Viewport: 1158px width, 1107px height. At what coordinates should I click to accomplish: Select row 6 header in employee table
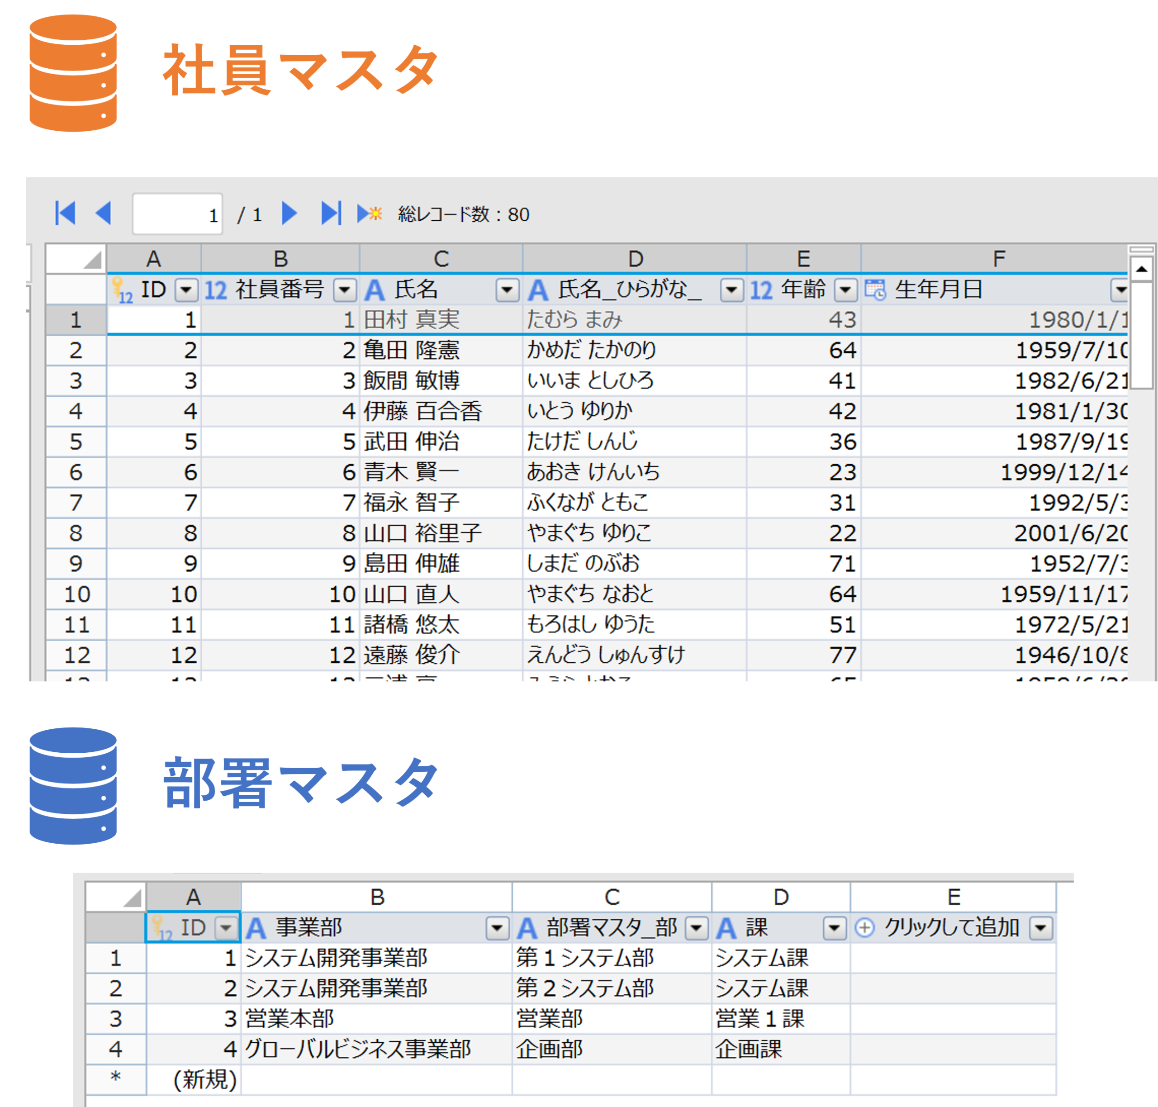76,472
